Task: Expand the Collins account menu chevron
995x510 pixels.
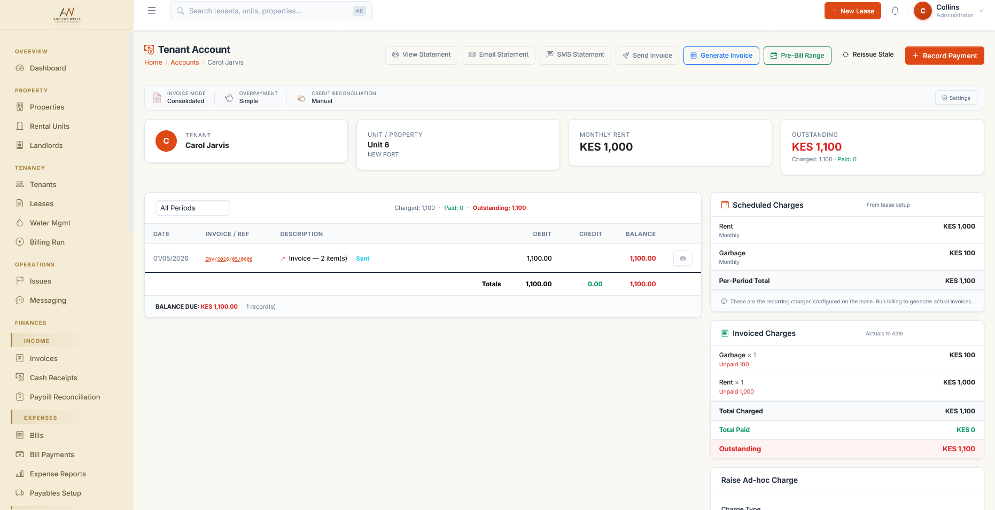Action: tap(982, 11)
